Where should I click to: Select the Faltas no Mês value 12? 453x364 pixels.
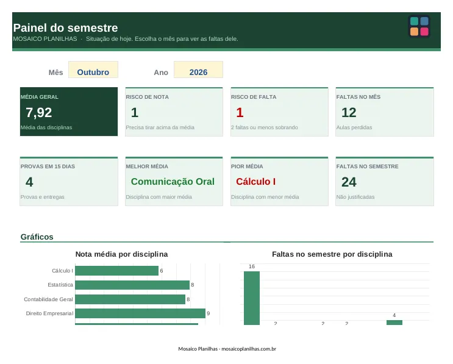click(349, 112)
